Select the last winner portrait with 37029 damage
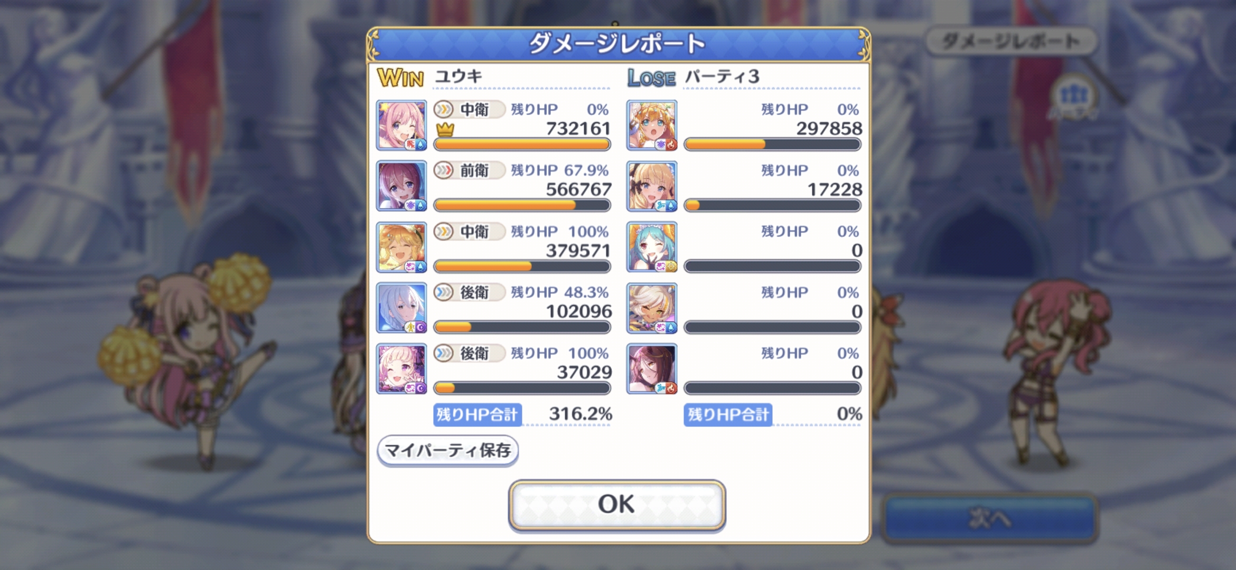Image resolution: width=1236 pixels, height=570 pixels. (401, 369)
